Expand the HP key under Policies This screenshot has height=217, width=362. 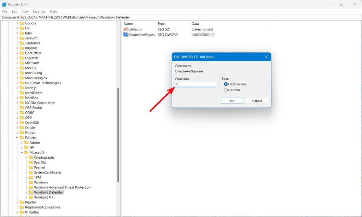[x=22, y=147]
